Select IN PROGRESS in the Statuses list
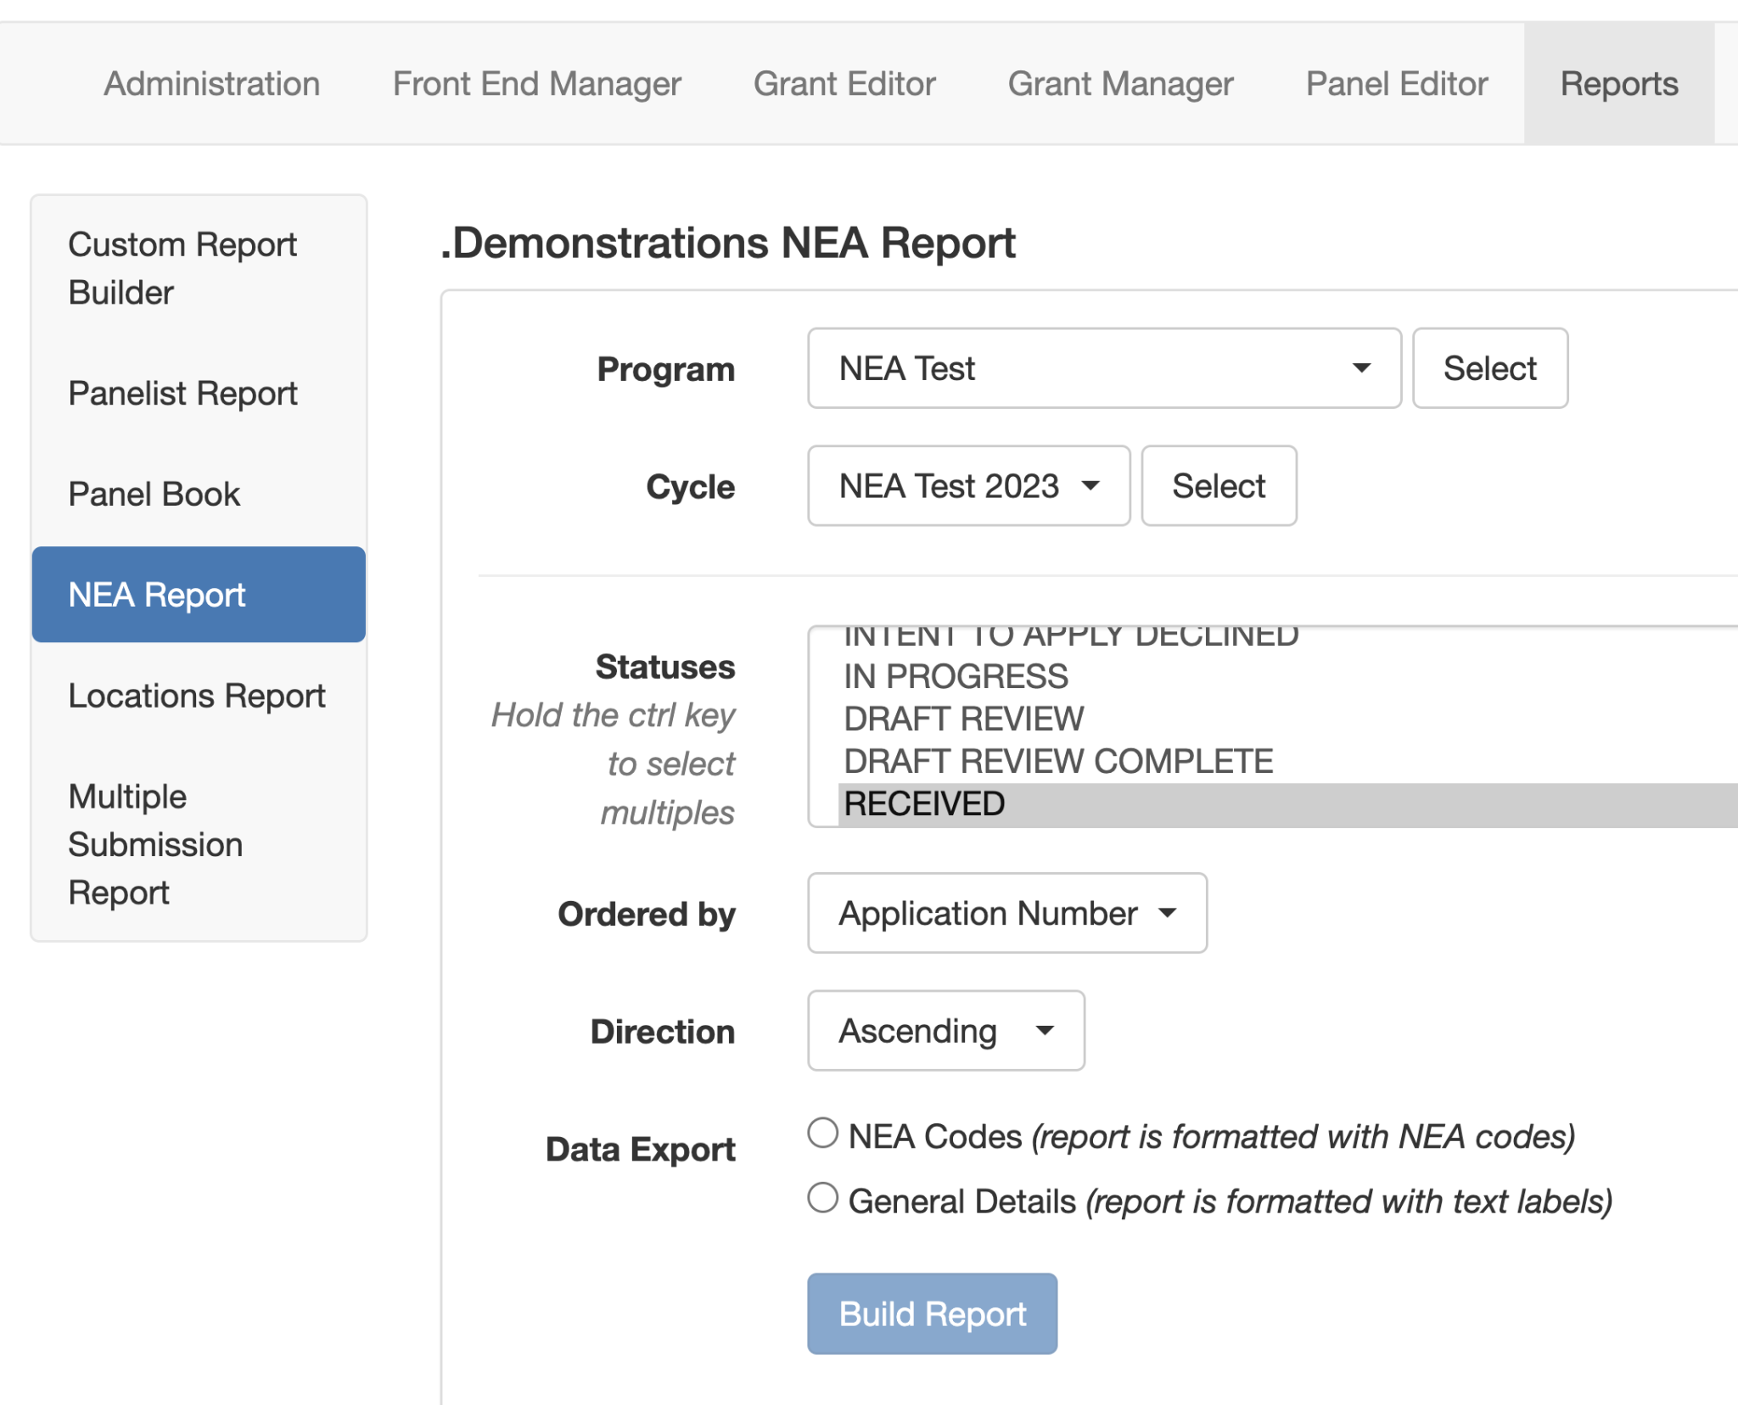Image resolution: width=1738 pixels, height=1405 pixels. (x=956, y=675)
